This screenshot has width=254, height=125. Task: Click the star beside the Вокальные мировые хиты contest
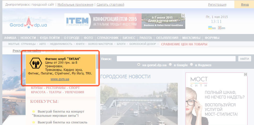(x=33, y=111)
